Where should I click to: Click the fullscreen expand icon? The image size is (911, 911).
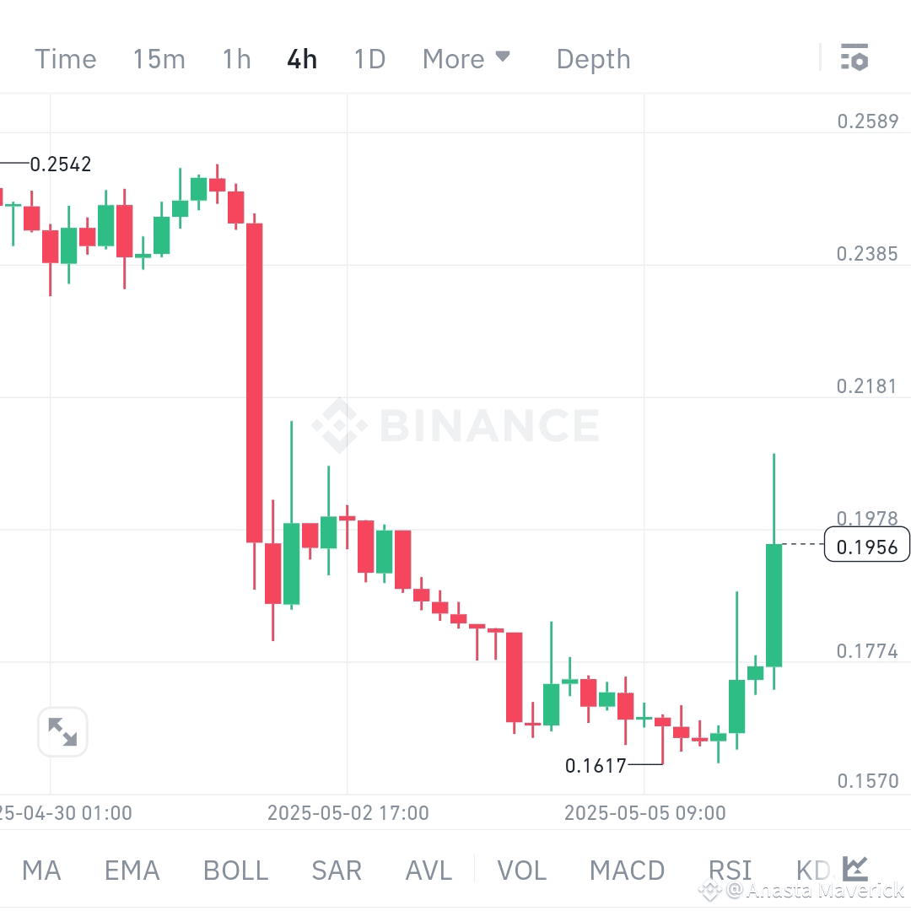coord(62,732)
